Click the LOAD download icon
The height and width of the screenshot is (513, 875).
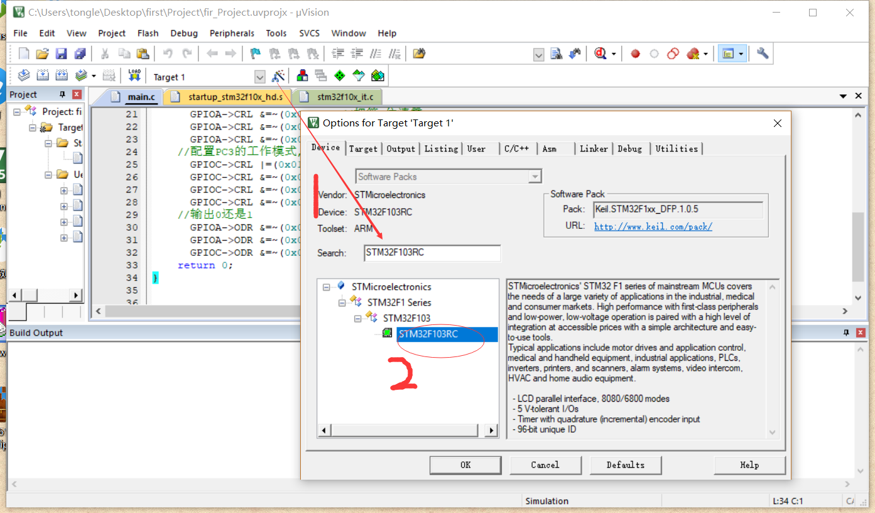[134, 76]
